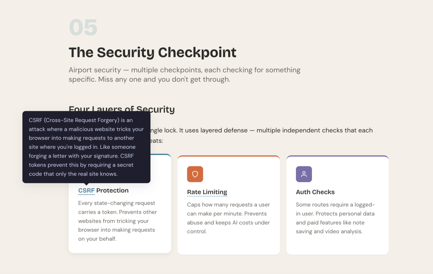Click the airport security intro paragraph
Viewport: 433px width, 274px height.
point(184,74)
